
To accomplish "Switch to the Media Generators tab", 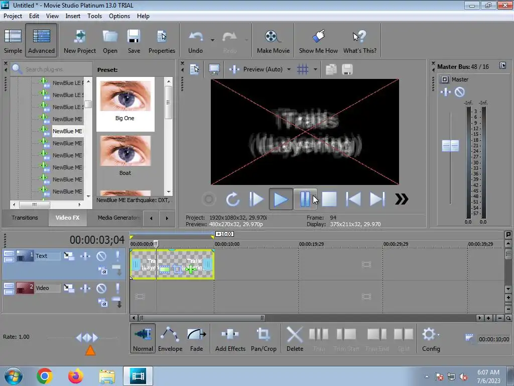I will [118, 218].
